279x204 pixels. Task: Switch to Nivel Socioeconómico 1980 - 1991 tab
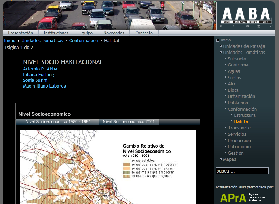click(x=57, y=122)
